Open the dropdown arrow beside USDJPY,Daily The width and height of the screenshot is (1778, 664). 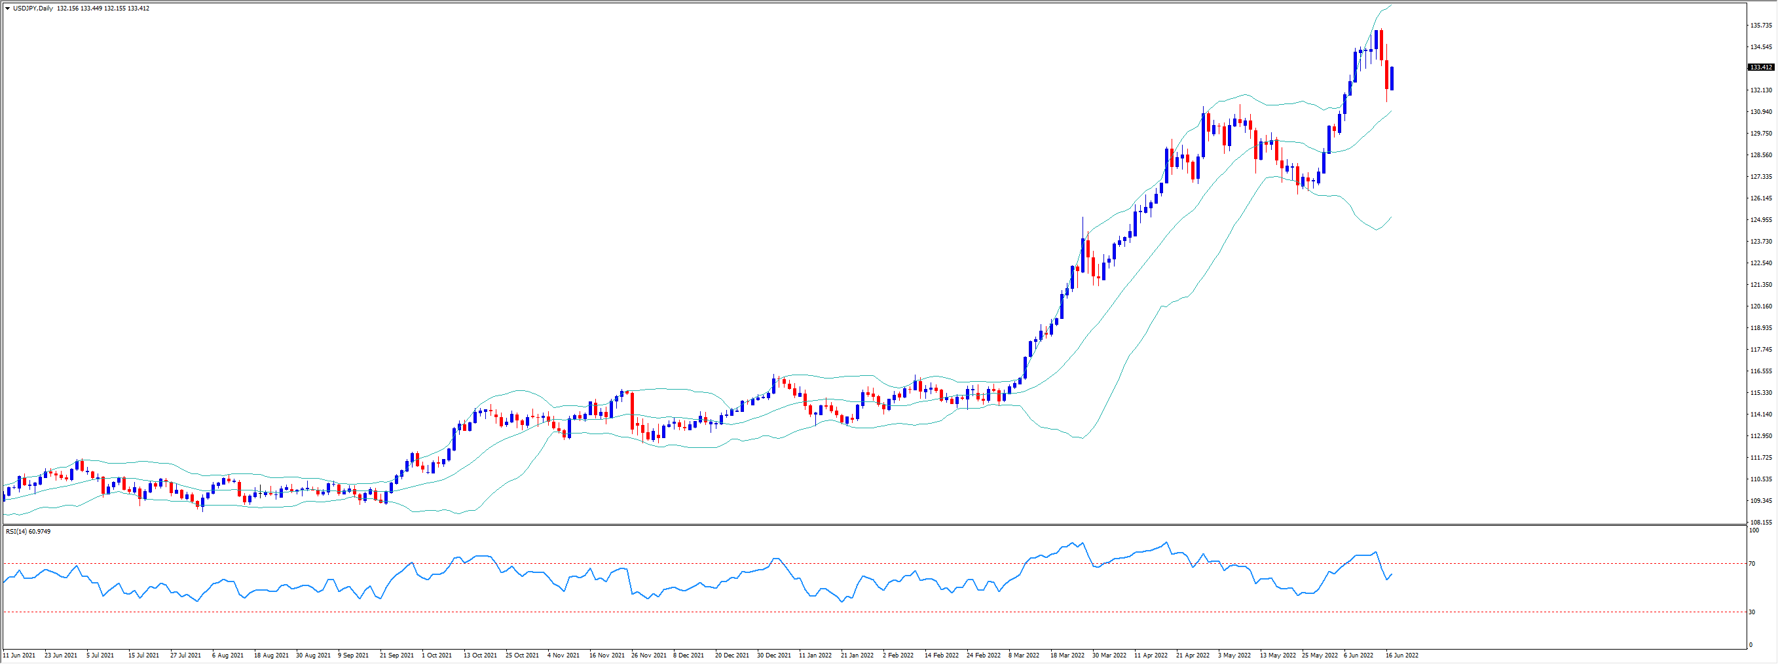click(8, 9)
